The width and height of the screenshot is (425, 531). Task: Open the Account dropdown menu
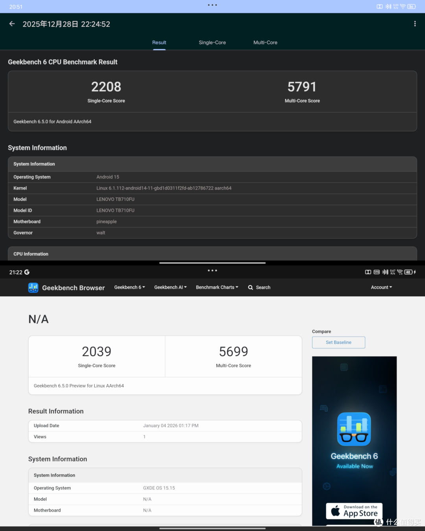tap(381, 288)
